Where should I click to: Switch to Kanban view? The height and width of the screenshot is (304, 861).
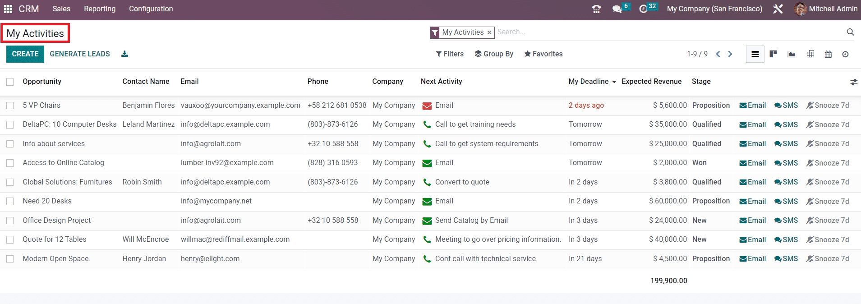[x=773, y=54]
